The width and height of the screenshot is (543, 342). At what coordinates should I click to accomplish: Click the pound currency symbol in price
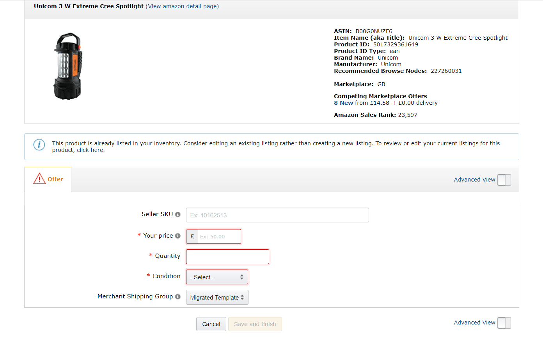click(192, 236)
